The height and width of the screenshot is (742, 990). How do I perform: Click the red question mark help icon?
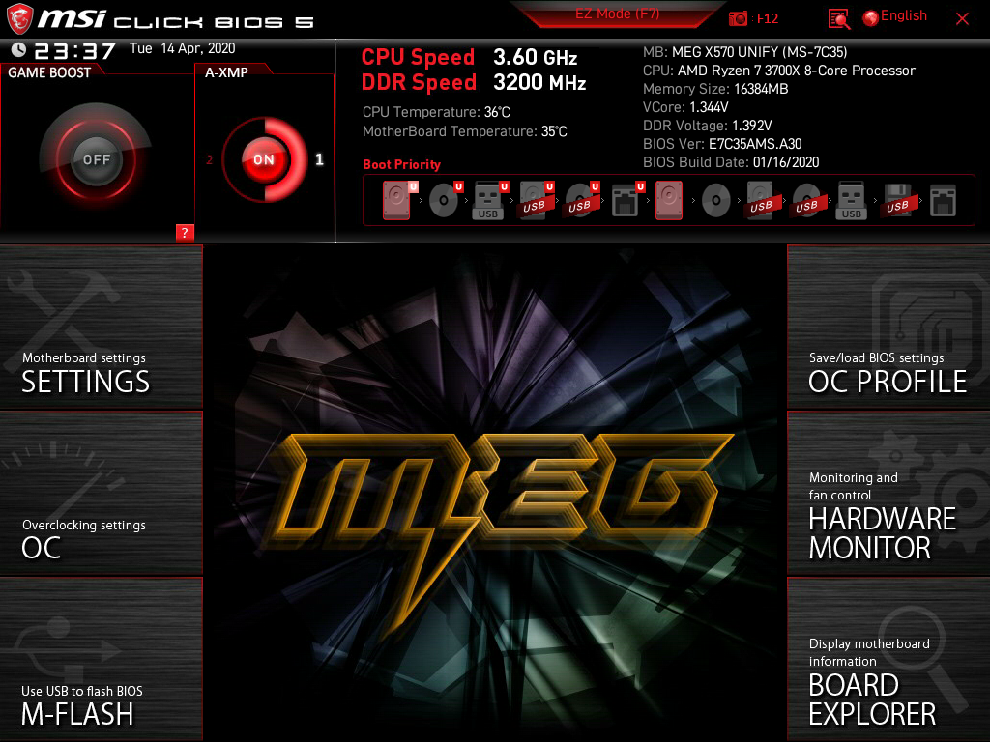click(185, 232)
